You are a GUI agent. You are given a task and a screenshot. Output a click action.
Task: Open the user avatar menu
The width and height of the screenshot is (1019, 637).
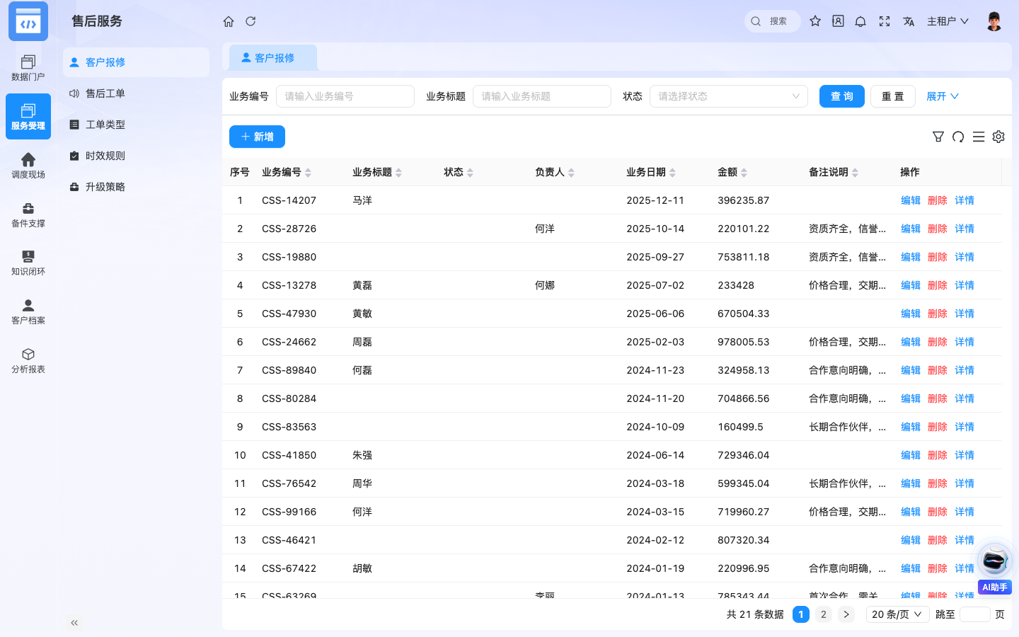pyautogui.click(x=994, y=21)
